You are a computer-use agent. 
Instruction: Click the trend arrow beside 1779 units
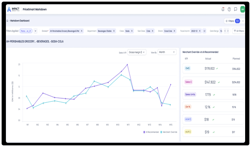tap(214, 95)
